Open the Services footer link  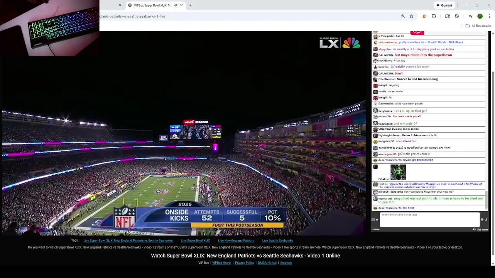(286, 263)
